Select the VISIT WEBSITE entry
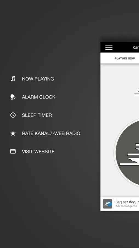The image size is (139, 248). coord(38,152)
